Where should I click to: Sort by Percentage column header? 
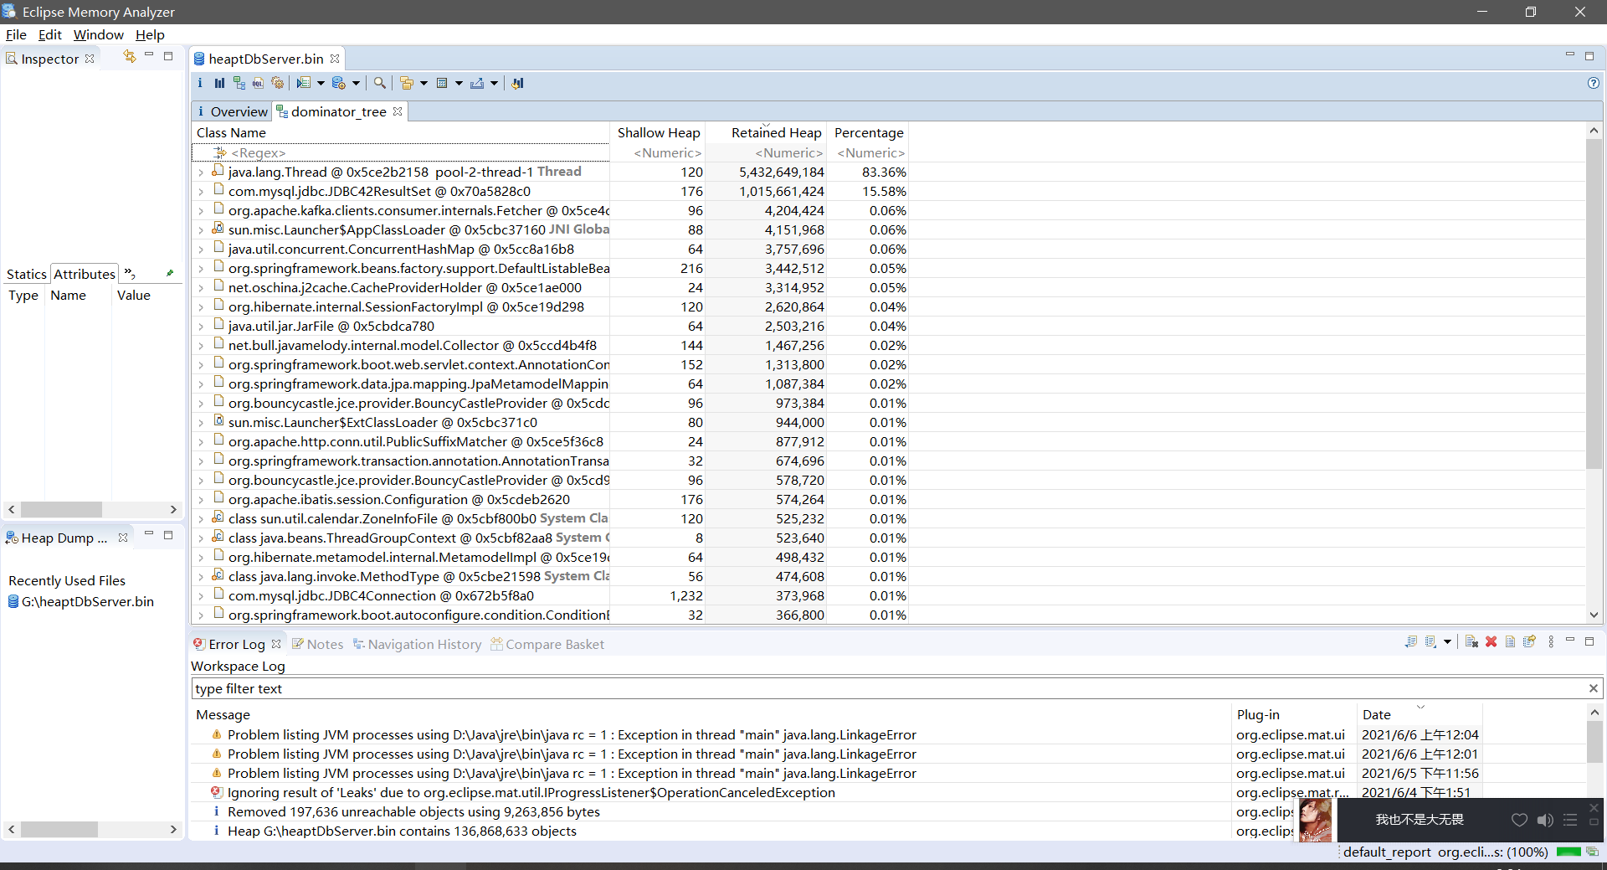868,132
